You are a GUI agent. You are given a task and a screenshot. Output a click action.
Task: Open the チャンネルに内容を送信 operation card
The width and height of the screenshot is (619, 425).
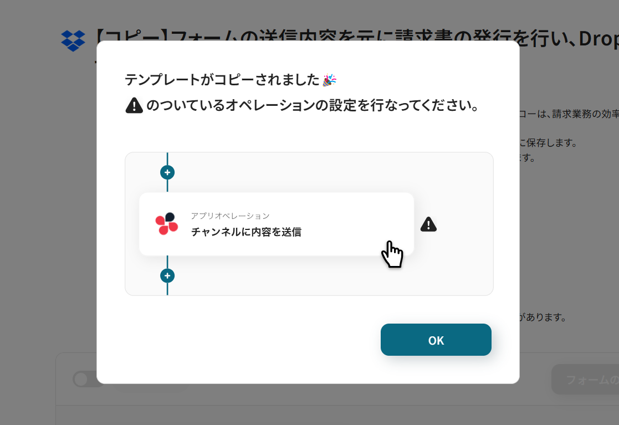277,224
